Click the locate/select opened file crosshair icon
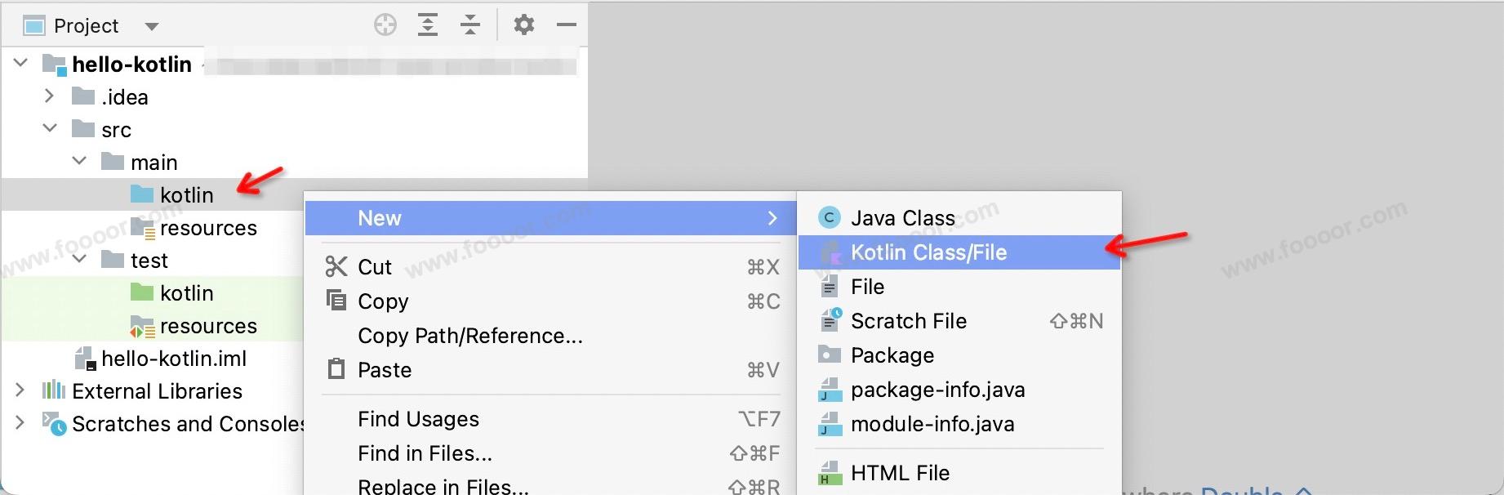The image size is (1504, 495). [385, 25]
